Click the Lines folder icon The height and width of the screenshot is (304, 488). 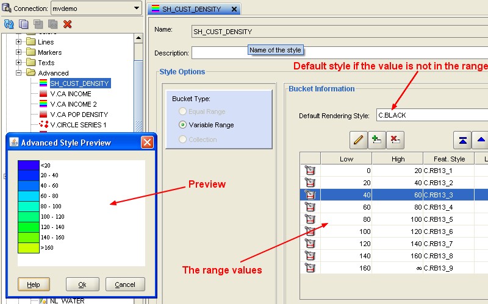(x=31, y=41)
